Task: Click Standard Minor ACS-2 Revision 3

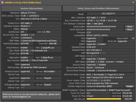Action: click(x=94, y=50)
